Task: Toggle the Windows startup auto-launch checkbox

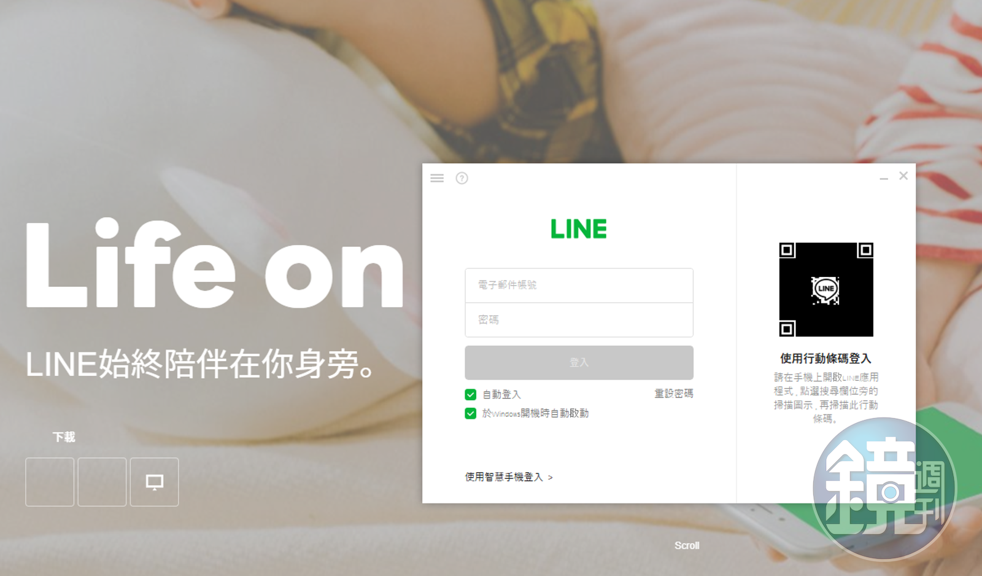Action: (x=471, y=413)
